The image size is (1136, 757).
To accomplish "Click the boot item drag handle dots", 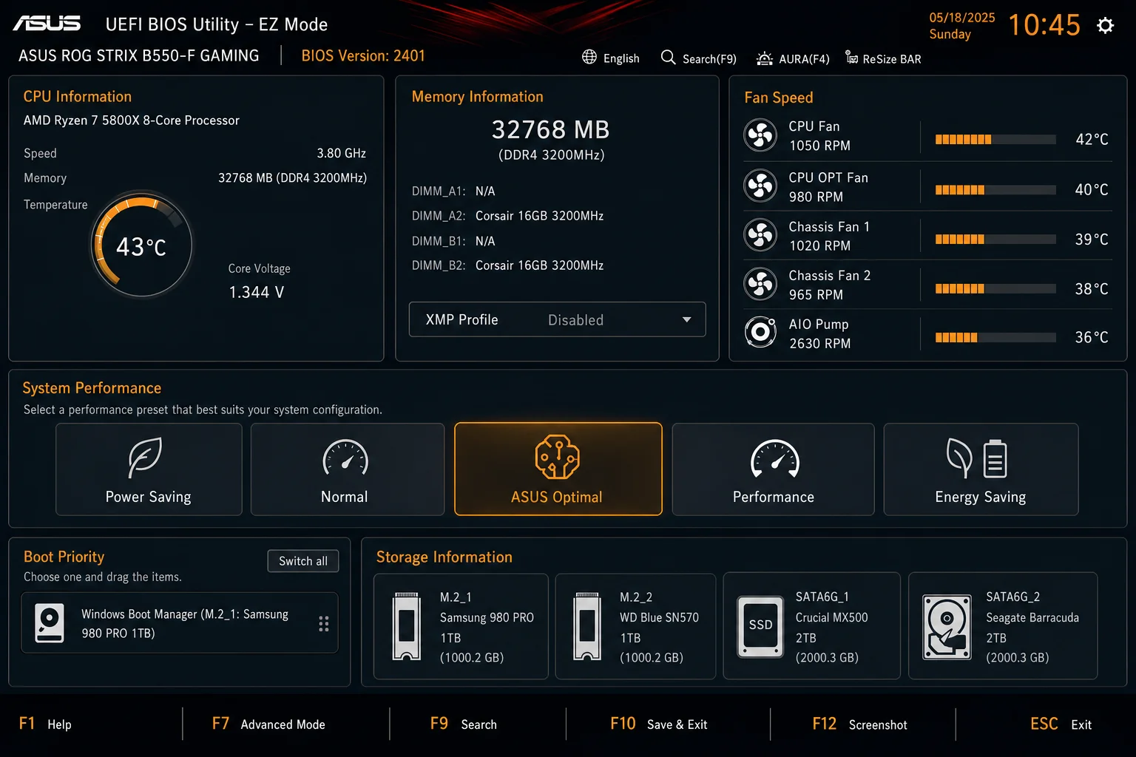I will pyautogui.click(x=324, y=623).
